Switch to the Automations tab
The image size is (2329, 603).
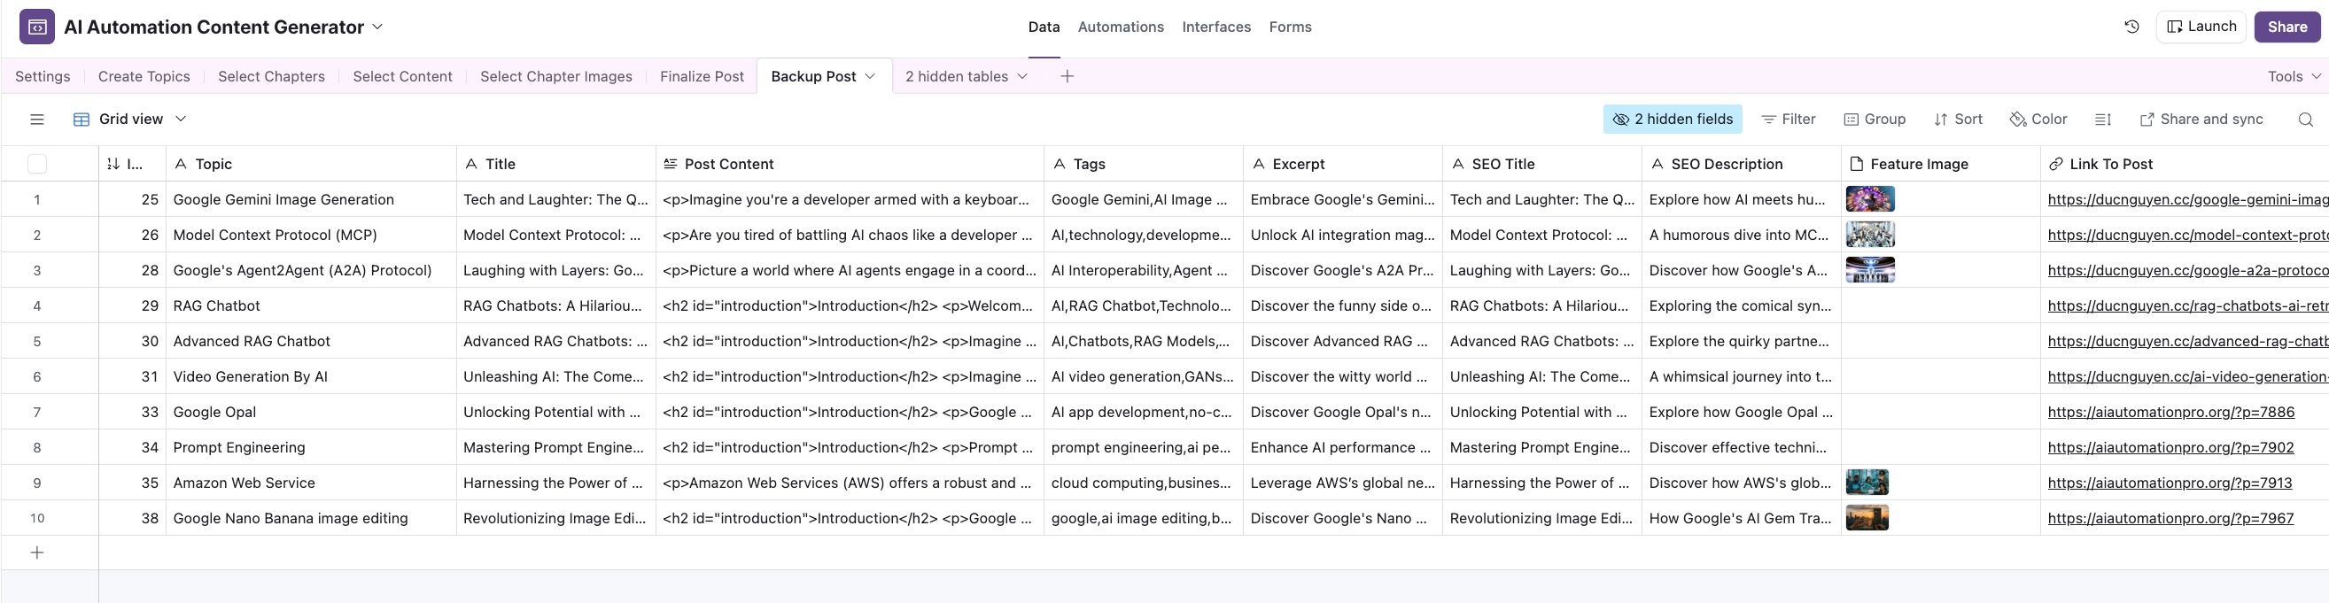[1120, 27]
